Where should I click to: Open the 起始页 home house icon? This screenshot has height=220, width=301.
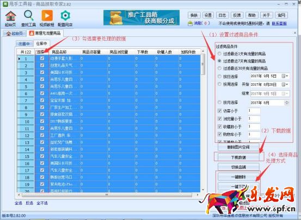pyautogui.click(x=10, y=16)
